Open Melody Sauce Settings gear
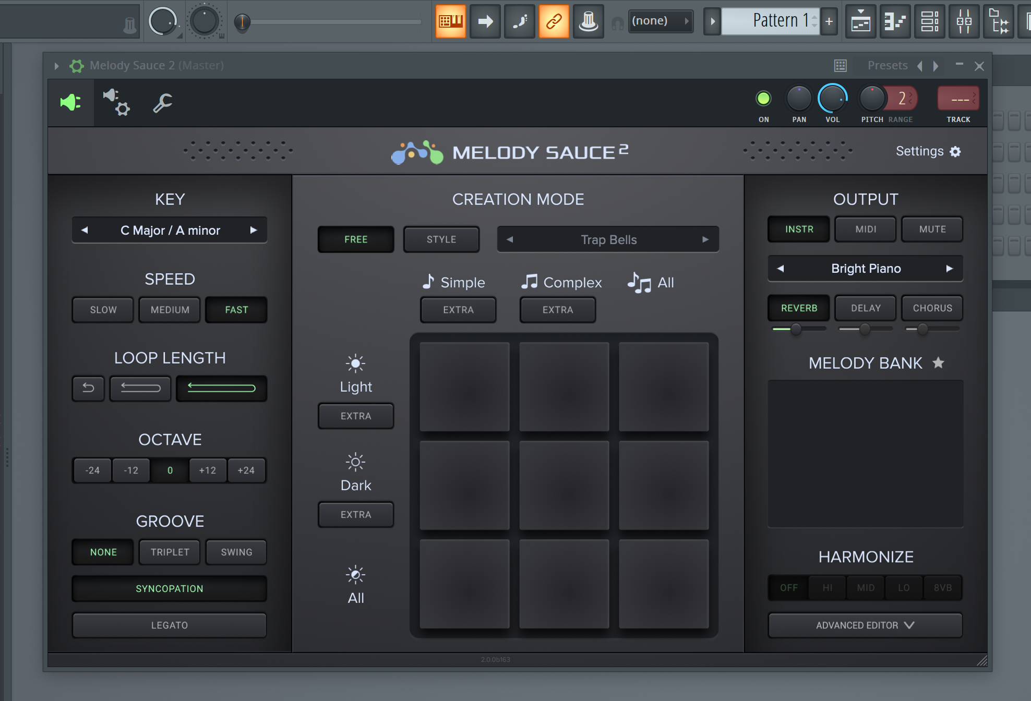Viewport: 1031px width, 701px height. [x=955, y=151]
